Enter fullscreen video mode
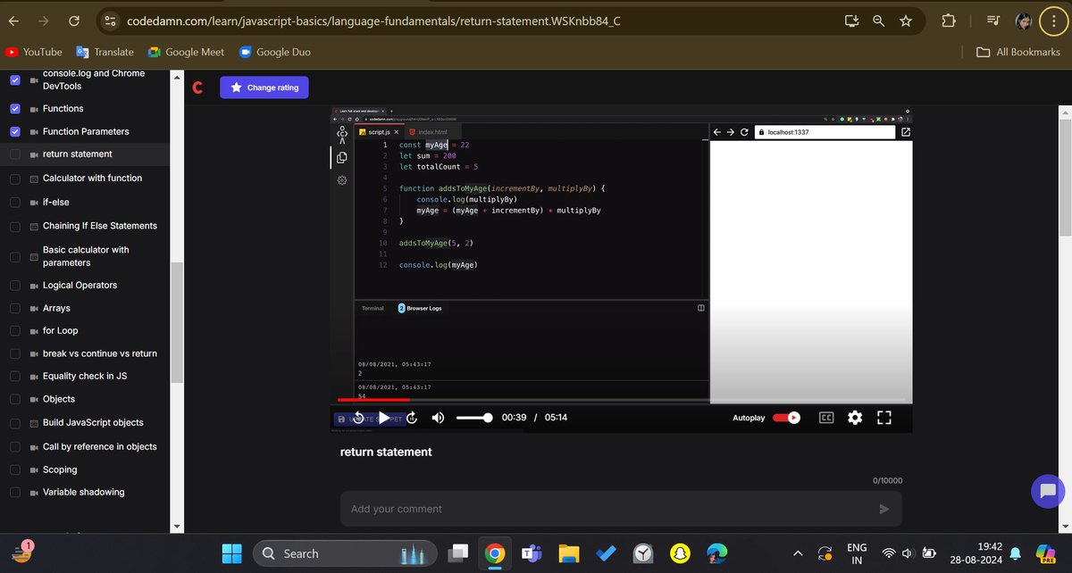This screenshot has height=573, width=1072. 884,417
